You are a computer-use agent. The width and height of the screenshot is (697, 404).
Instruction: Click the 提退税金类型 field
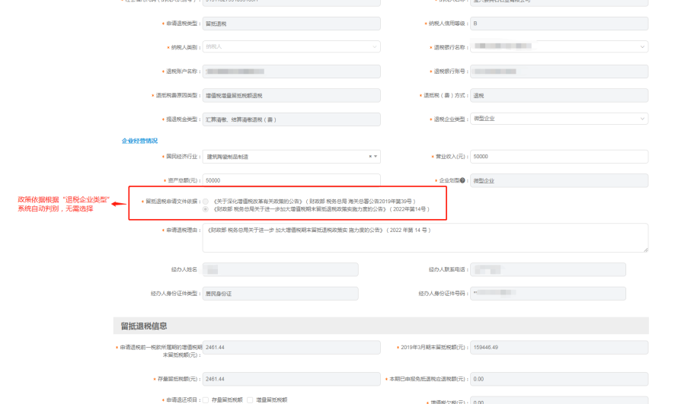click(291, 119)
